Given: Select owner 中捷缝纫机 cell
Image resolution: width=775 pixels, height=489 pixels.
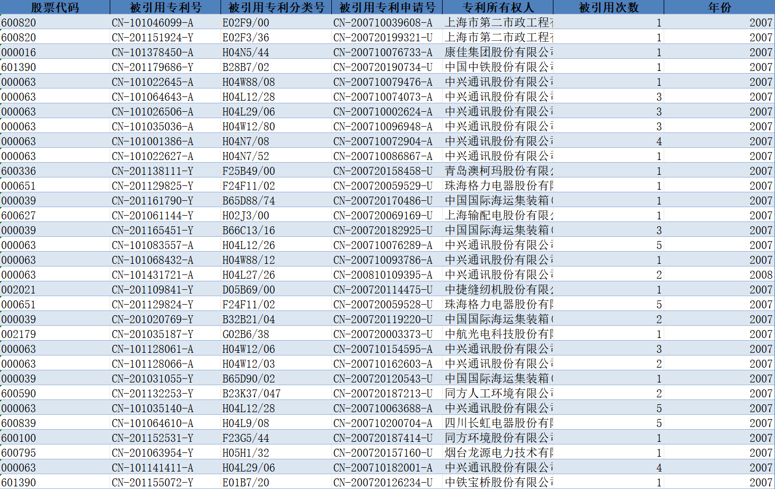Looking at the screenshot, I should click(x=498, y=290).
